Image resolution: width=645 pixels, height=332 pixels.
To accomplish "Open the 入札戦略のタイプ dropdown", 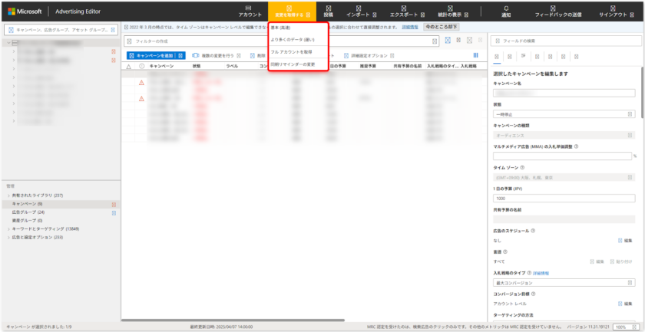I will pyautogui.click(x=564, y=283).
